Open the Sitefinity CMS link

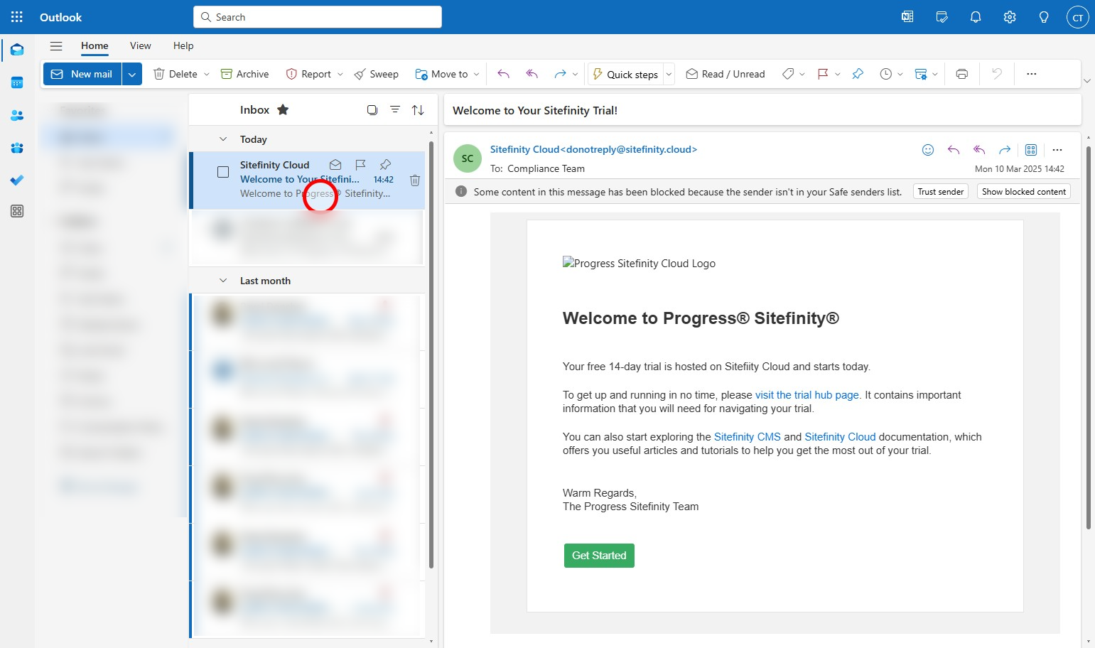pos(748,437)
